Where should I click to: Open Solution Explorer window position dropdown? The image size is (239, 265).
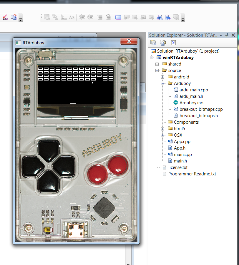(x=221, y=35)
